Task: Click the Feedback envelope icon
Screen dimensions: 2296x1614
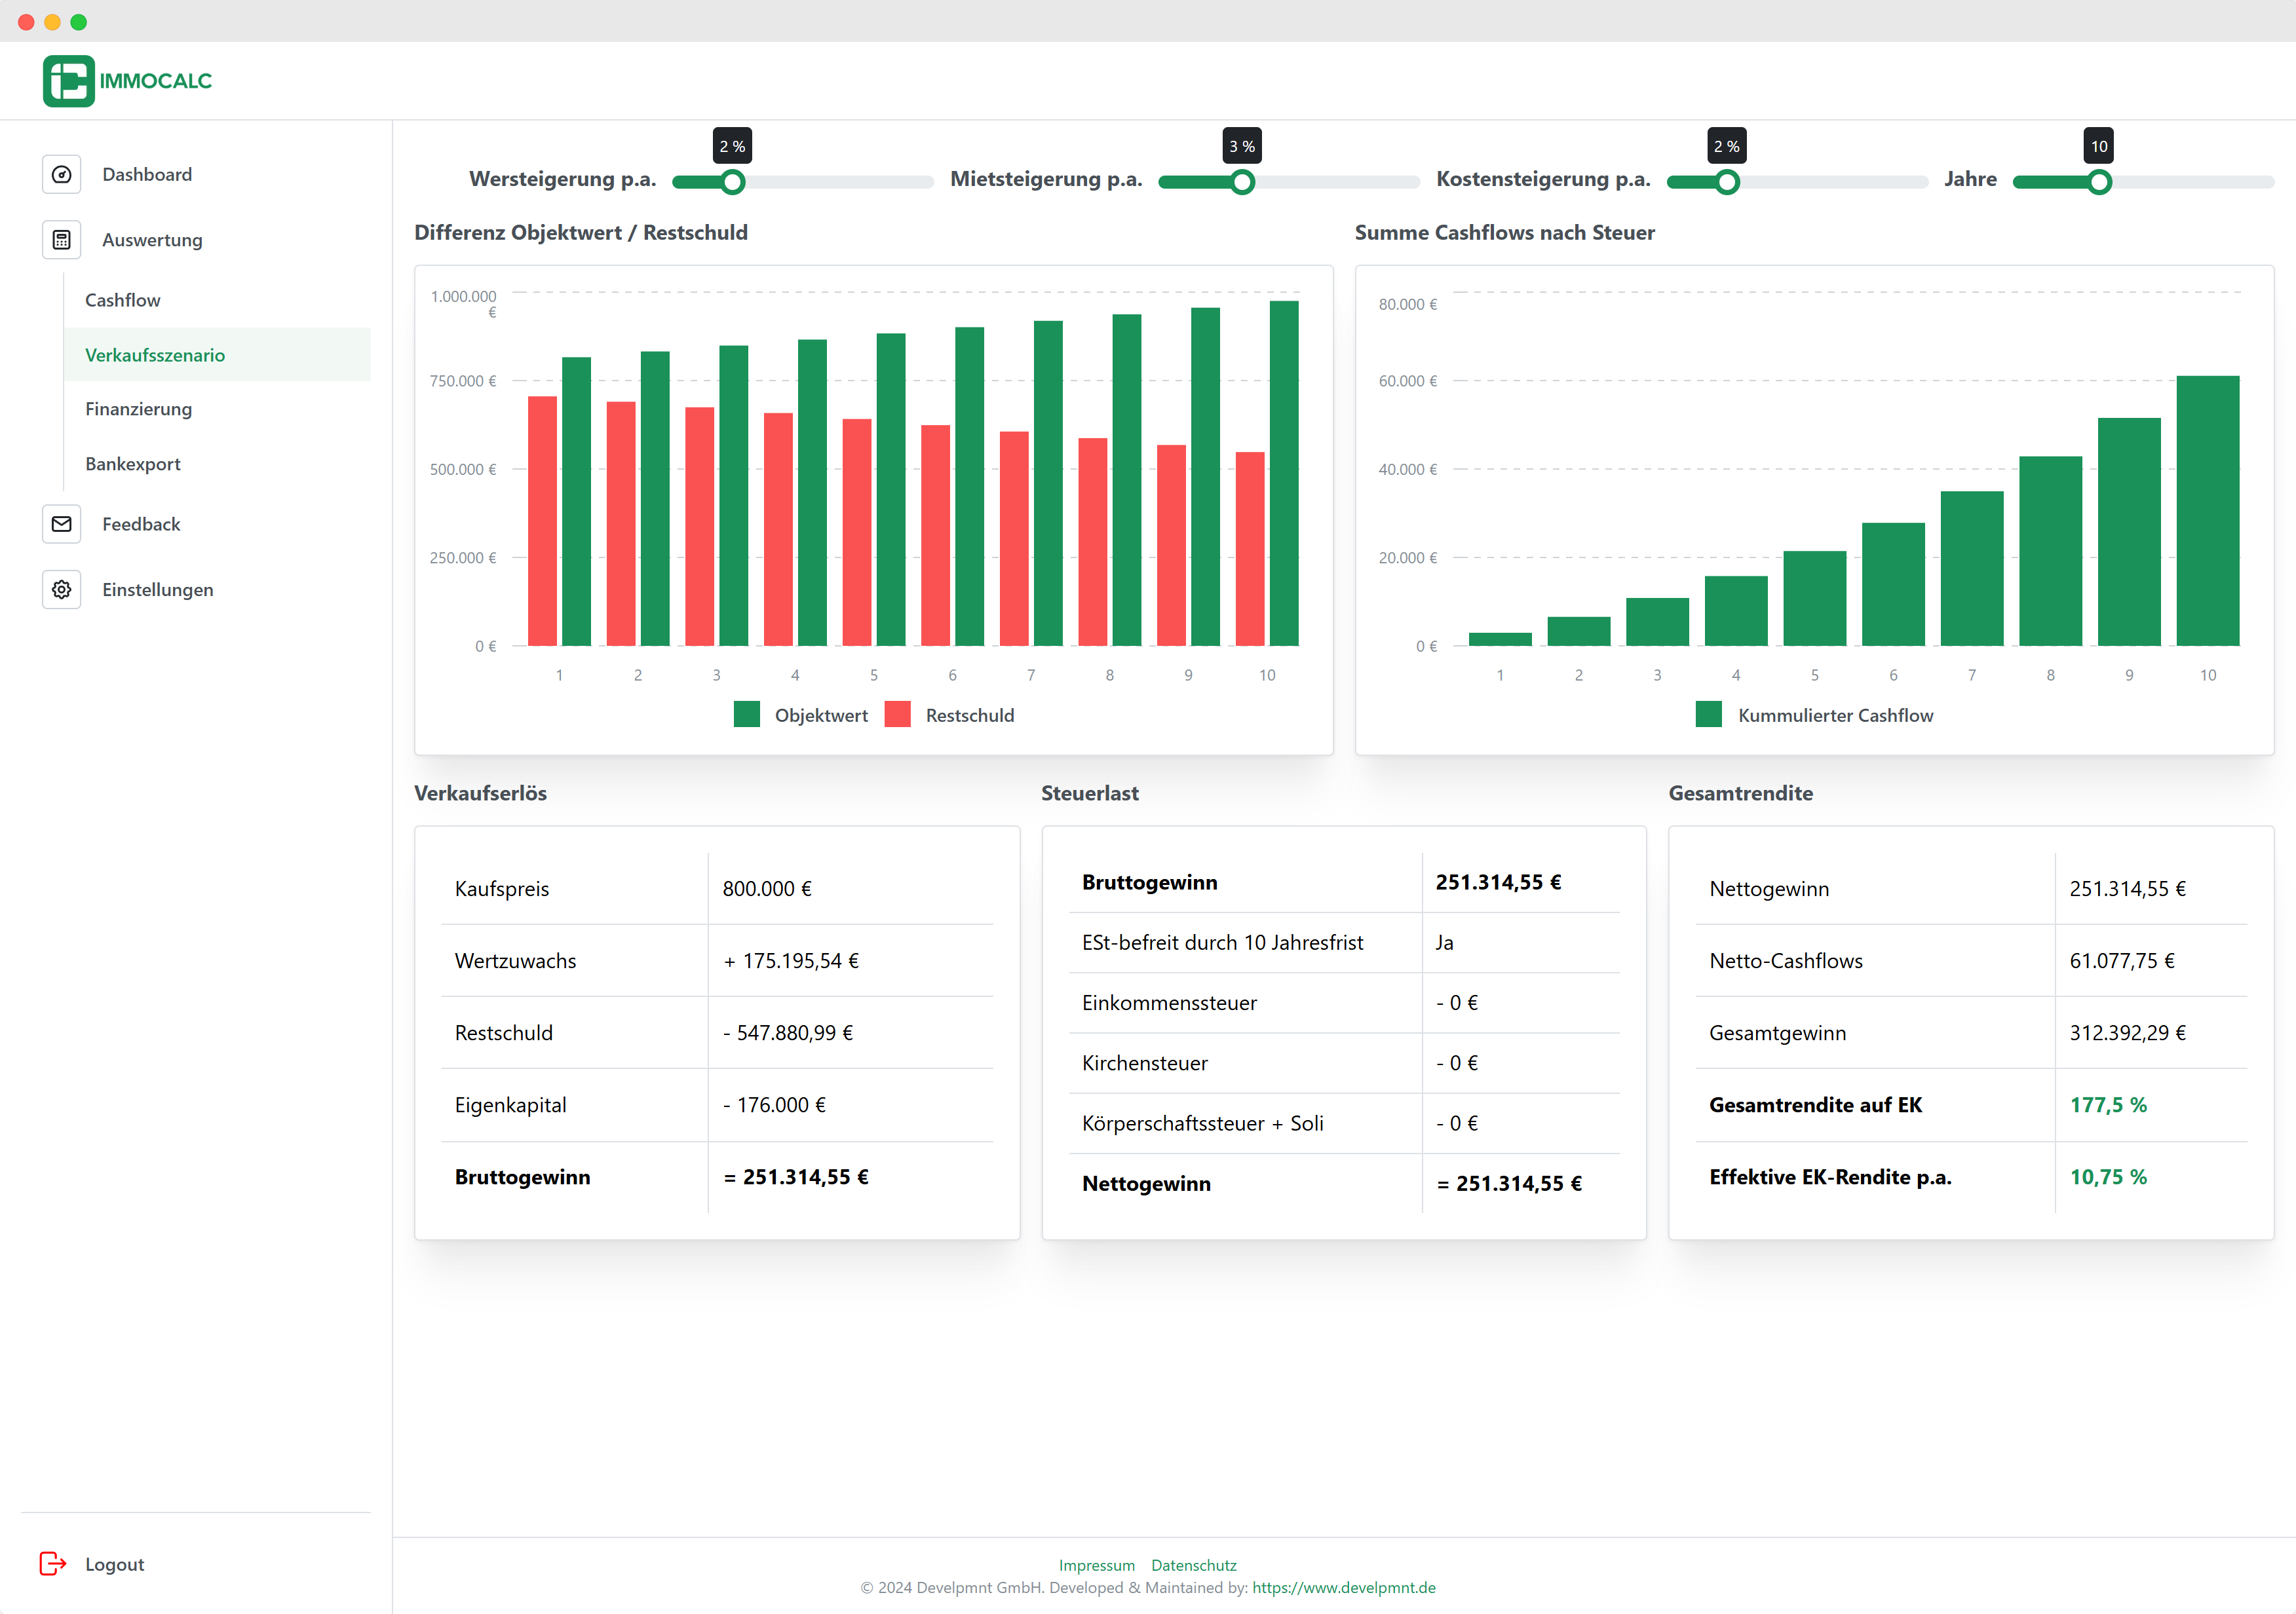Action: pyautogui.click(x=61, y=523)
